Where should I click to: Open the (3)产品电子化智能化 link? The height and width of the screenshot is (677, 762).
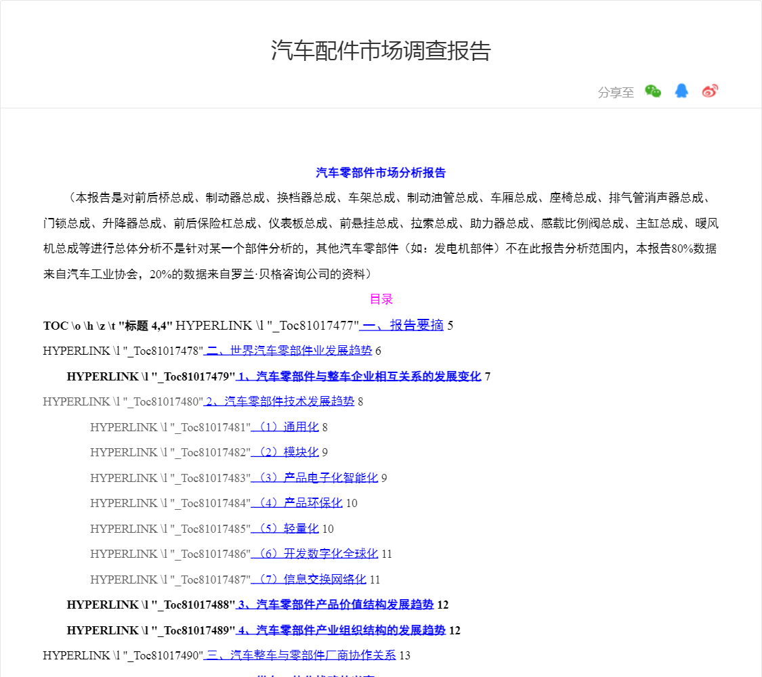314,478
